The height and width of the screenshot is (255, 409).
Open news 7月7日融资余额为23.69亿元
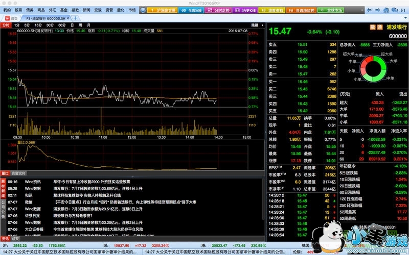pos(98,189)
